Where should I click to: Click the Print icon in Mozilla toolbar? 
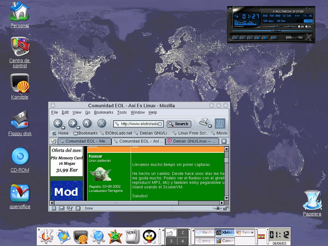pos(203,122)
